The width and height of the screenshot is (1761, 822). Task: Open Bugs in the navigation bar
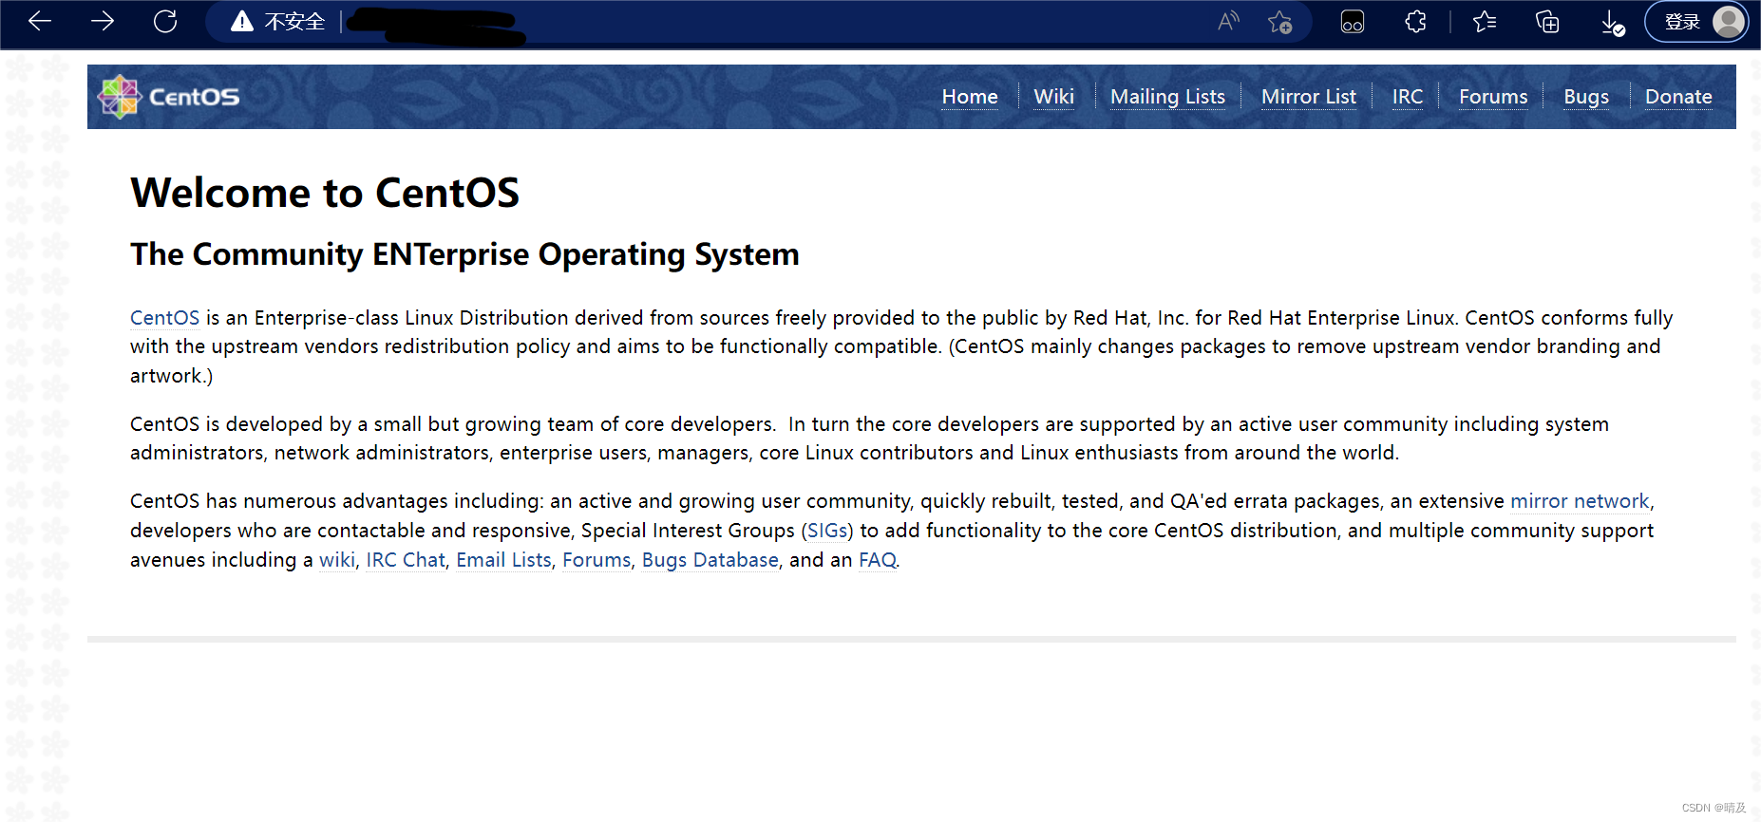click(1586, 97)
